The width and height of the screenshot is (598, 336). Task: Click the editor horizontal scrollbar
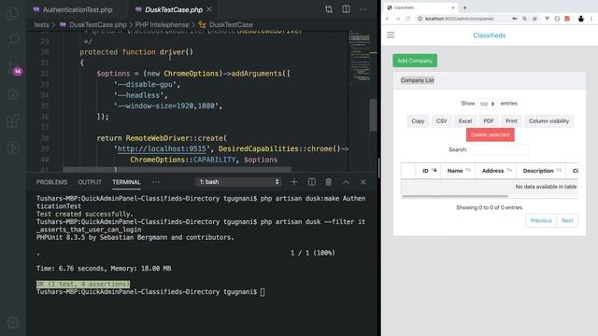[177, 169]
